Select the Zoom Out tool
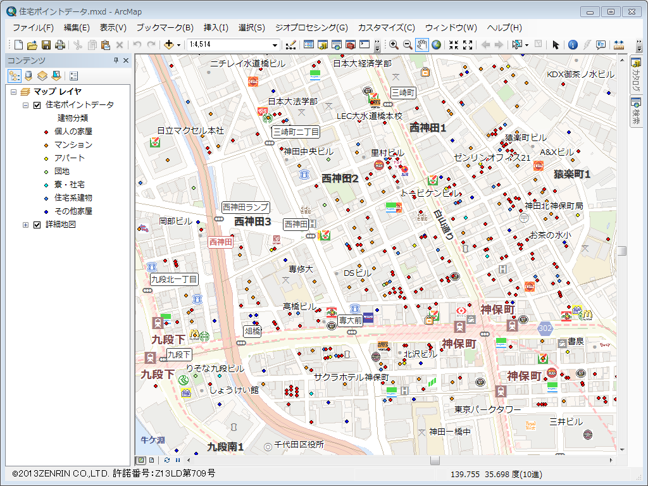This screenshot has width=648, height=486. pyautogui.click(x=408, y=45)
